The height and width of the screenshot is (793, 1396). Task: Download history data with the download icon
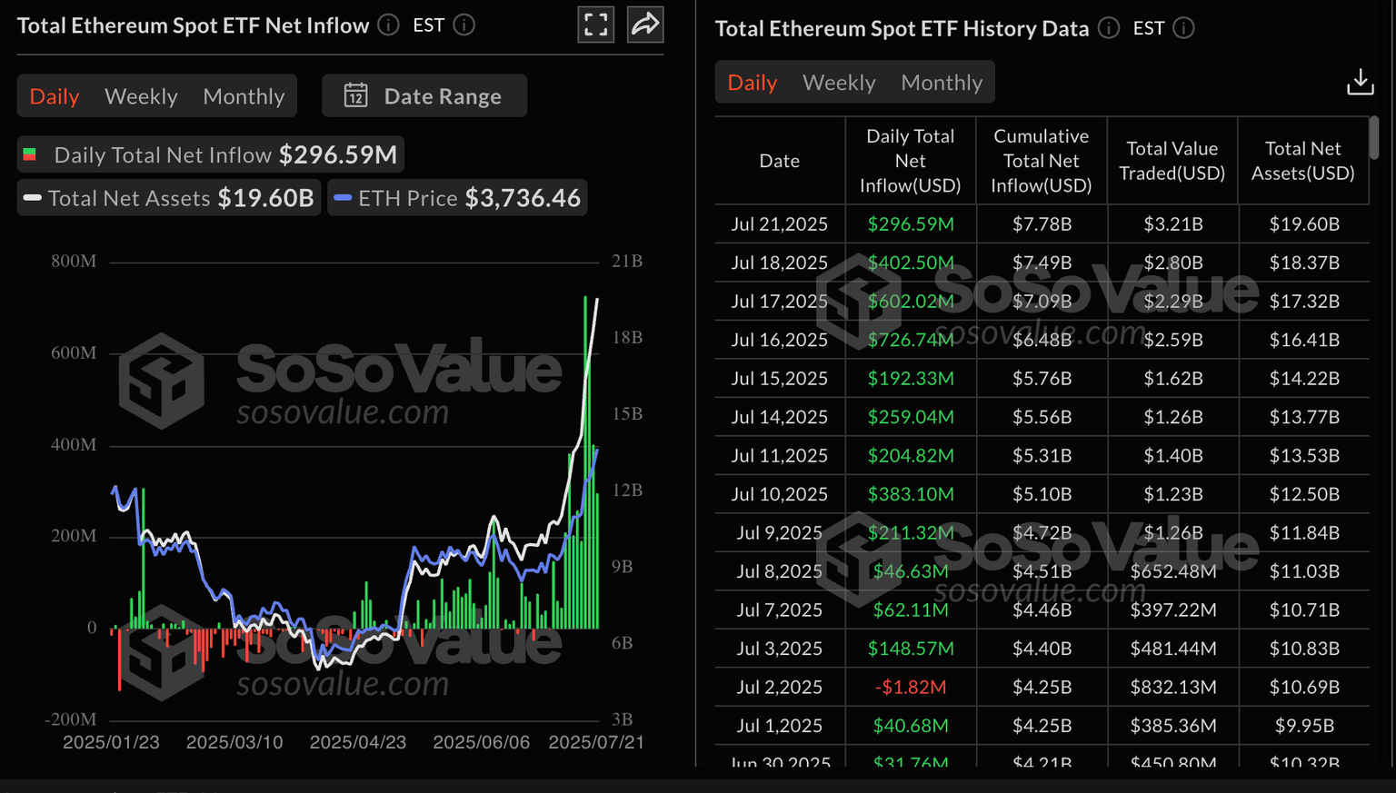tap(1360, 82)
